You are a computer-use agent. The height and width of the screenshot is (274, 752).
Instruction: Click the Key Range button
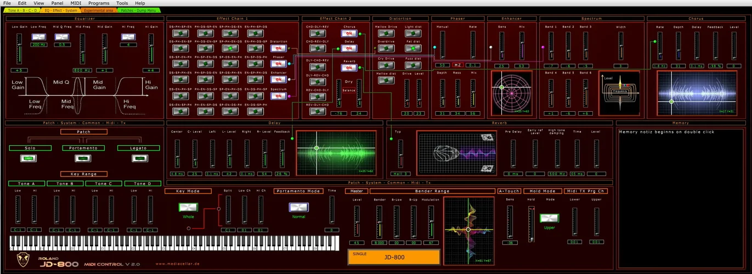tap(83, 174)
